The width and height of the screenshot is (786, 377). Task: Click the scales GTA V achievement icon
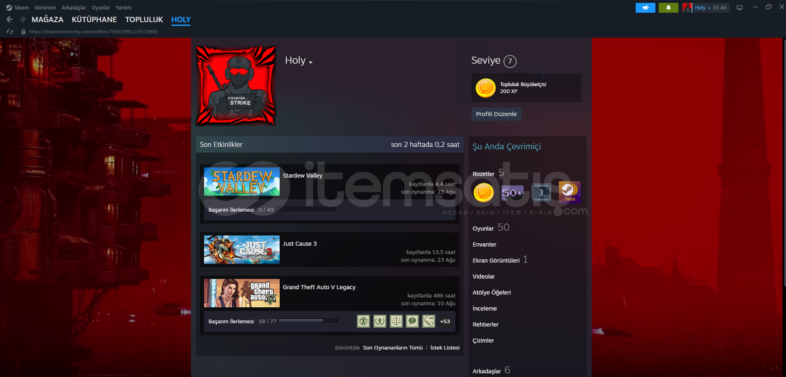(x=396, y=321)
